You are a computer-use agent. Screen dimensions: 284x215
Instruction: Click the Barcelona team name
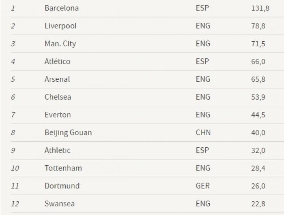[x=62, y=8]
